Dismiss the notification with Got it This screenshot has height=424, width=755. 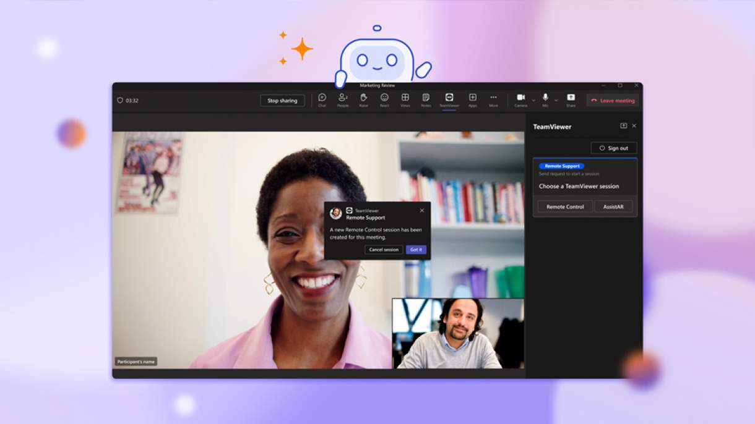click(x=416, y=250)
